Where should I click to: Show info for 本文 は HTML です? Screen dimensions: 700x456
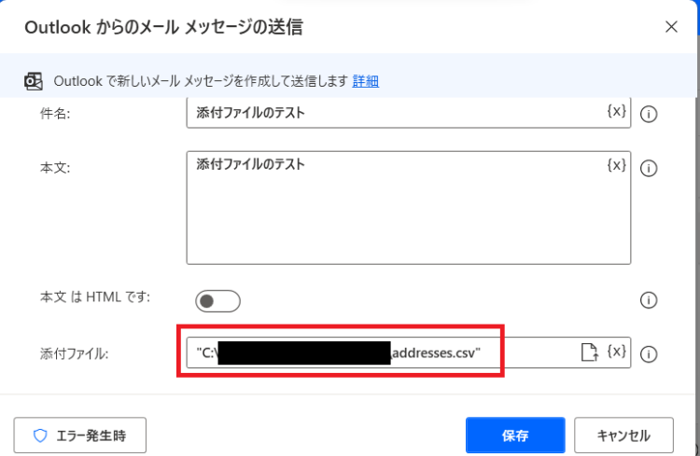coord(649,300)
